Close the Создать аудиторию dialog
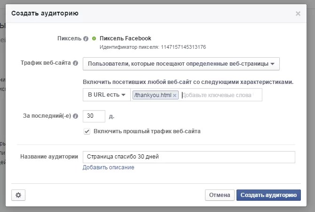Viewport: 315px width, 212px height. 298,14
